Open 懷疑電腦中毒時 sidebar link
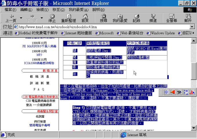197x139 pixels. click(x=40, y=125)
